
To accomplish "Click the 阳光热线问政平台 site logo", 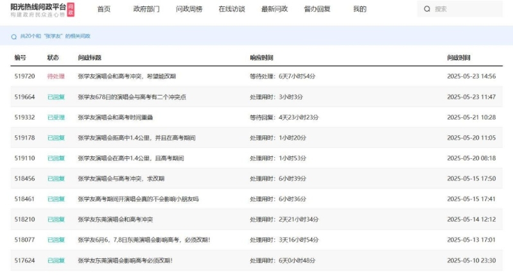I will 37,9.
